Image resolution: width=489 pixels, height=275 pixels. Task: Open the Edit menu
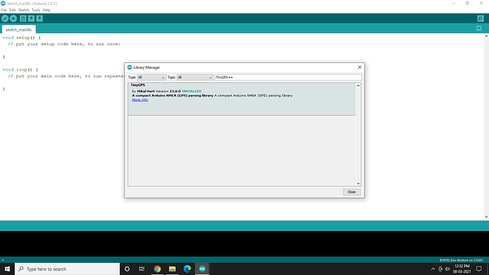click(x=13, y=10)
